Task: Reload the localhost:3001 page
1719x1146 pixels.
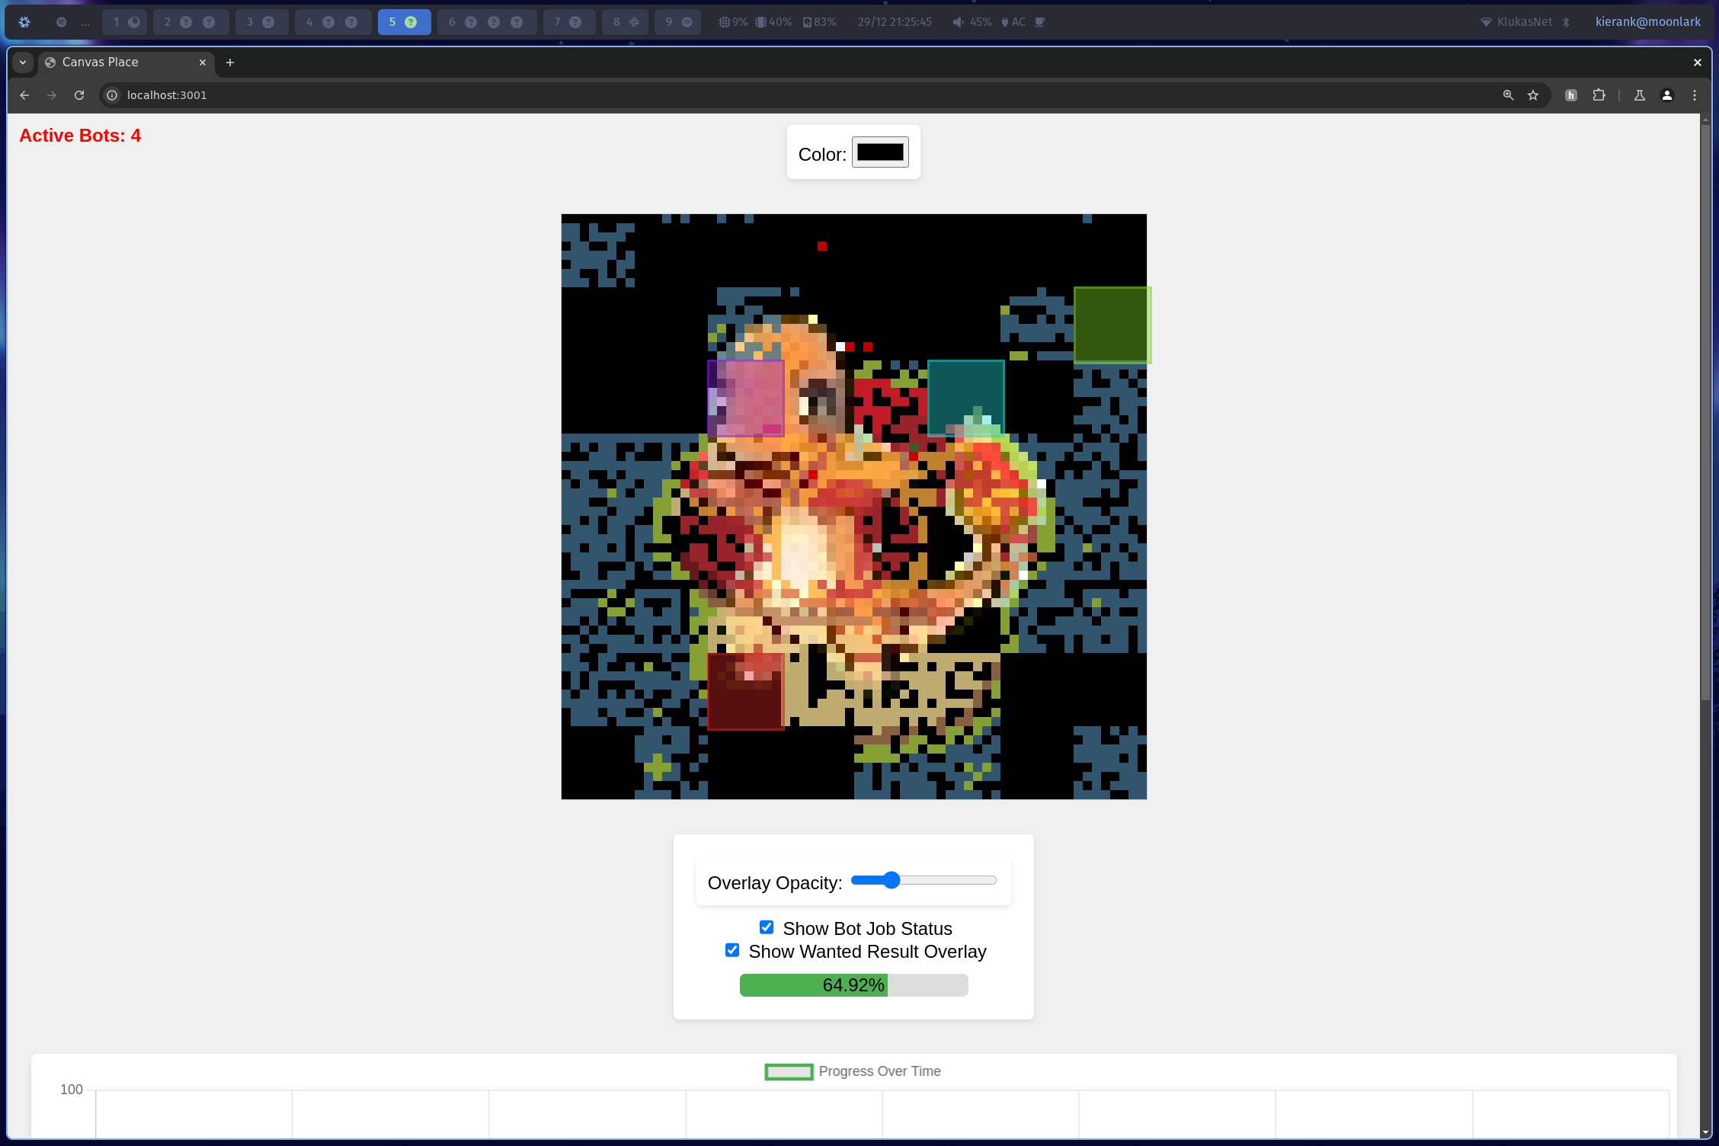Action: (79, 95)
